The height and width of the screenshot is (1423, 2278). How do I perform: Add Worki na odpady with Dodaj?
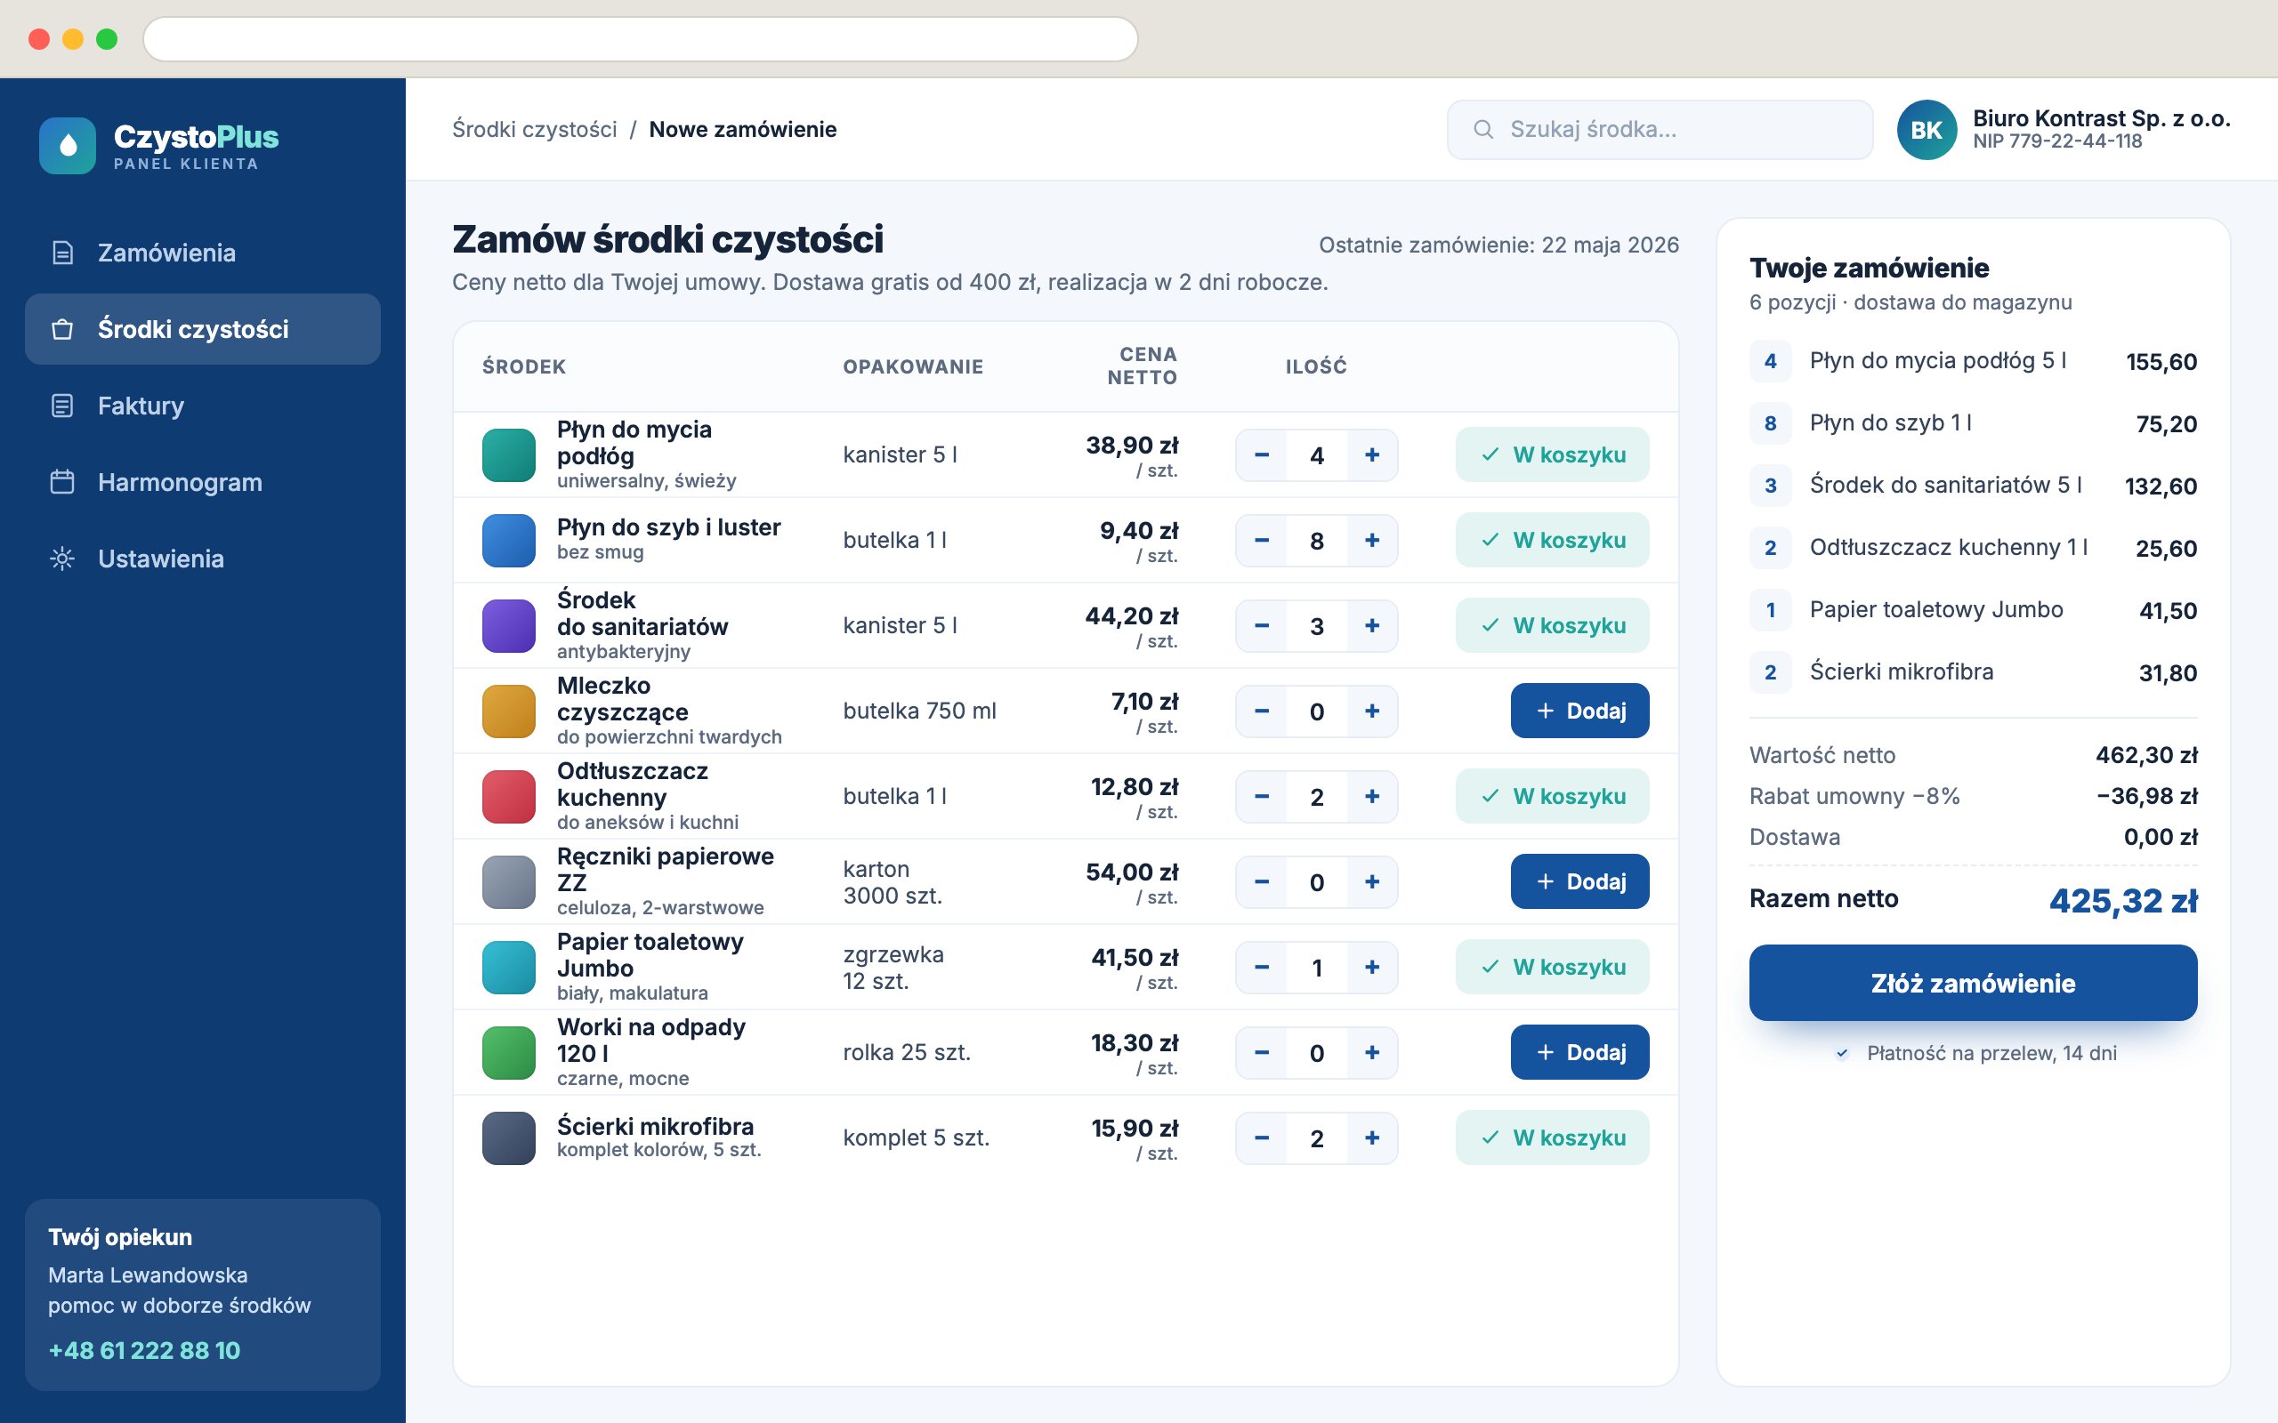1579,1052
